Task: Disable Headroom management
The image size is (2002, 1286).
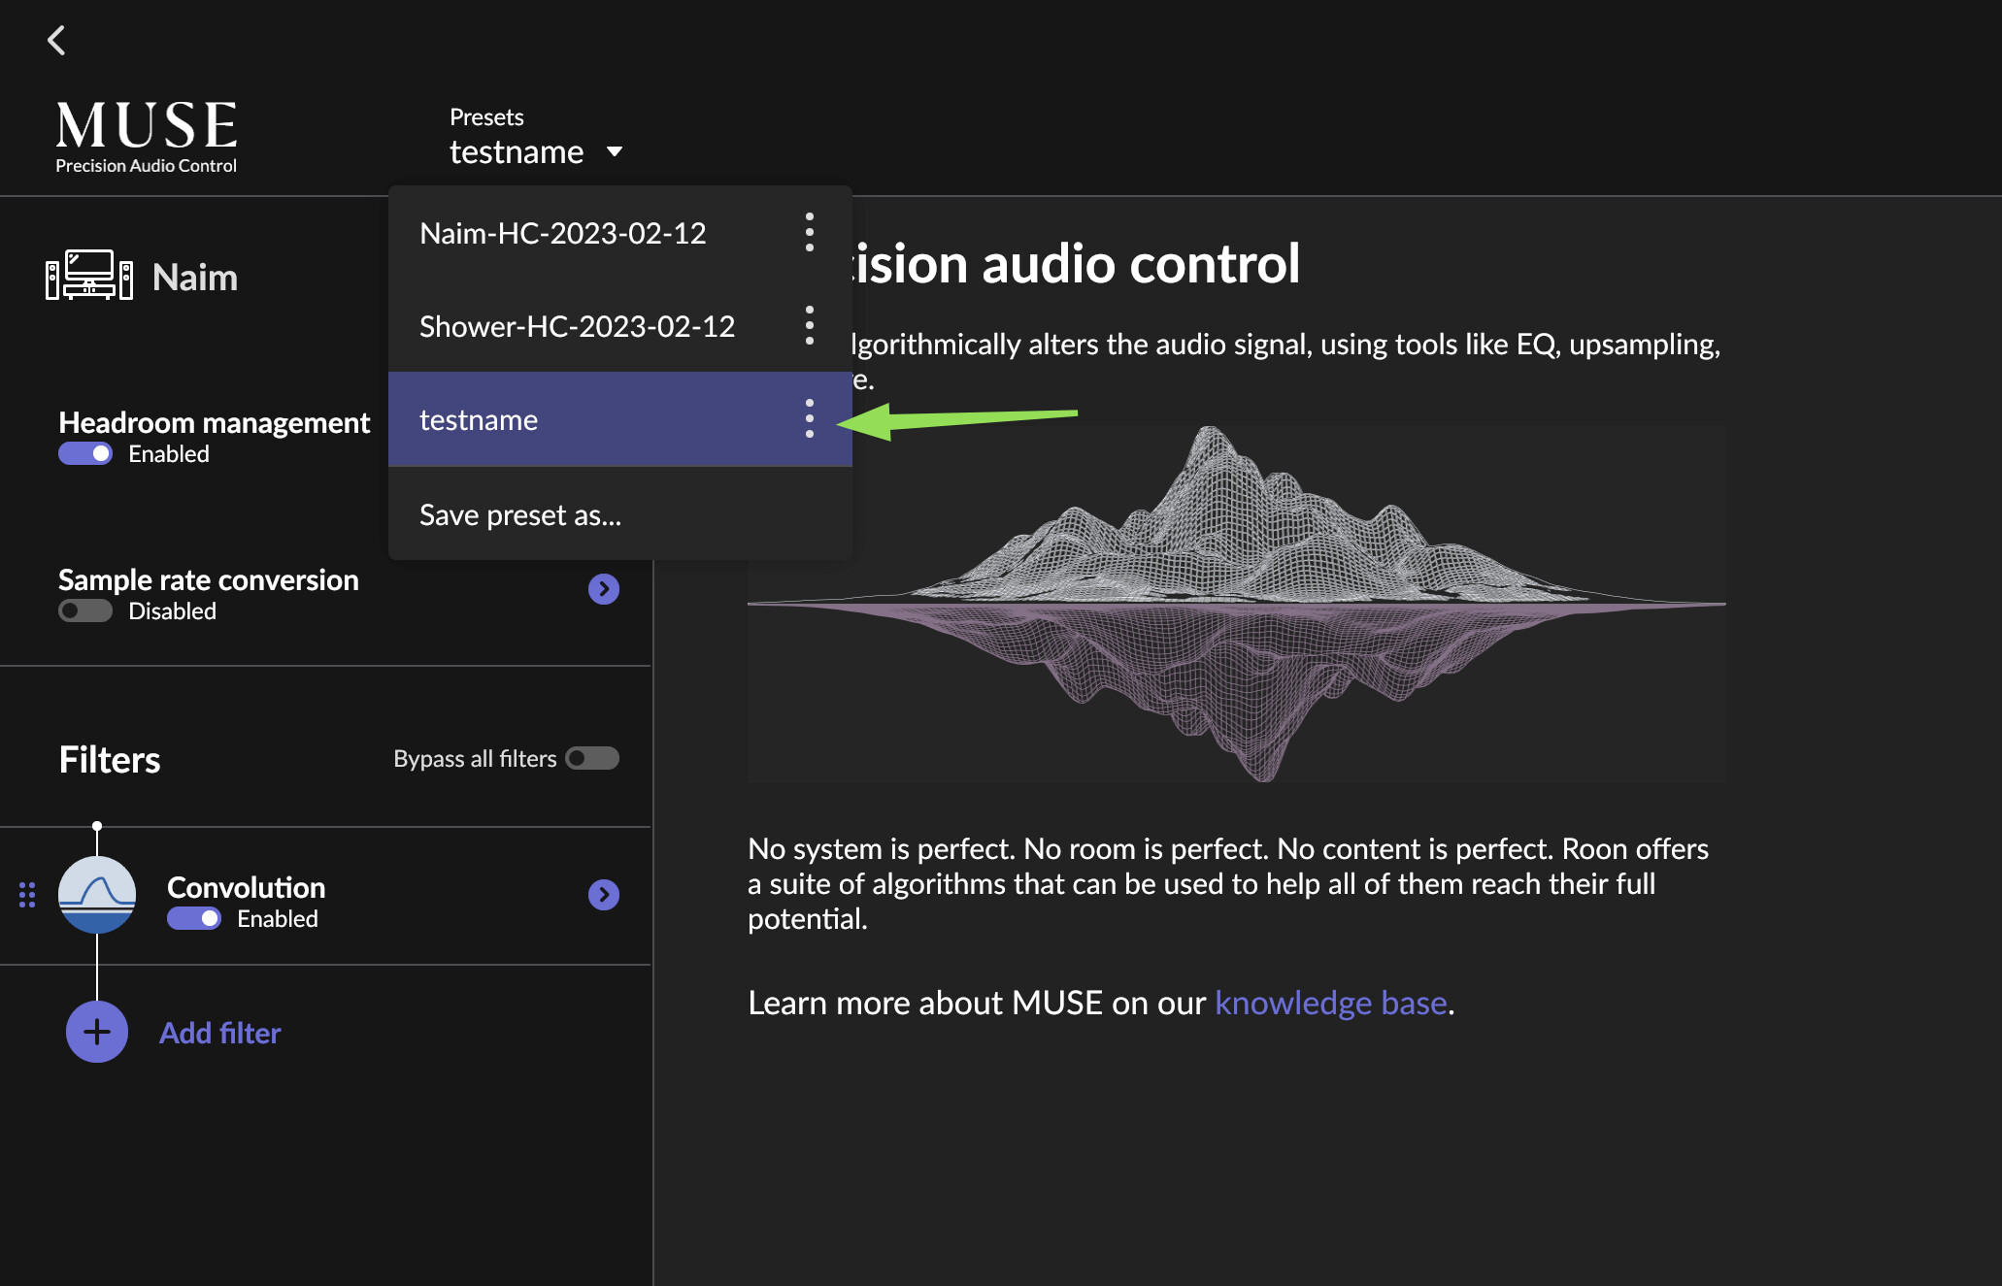Action: [85, 453]
